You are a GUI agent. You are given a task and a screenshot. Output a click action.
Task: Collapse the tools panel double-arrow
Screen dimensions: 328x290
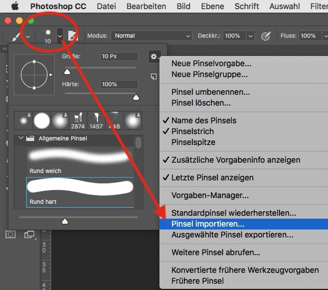(5, 49)
